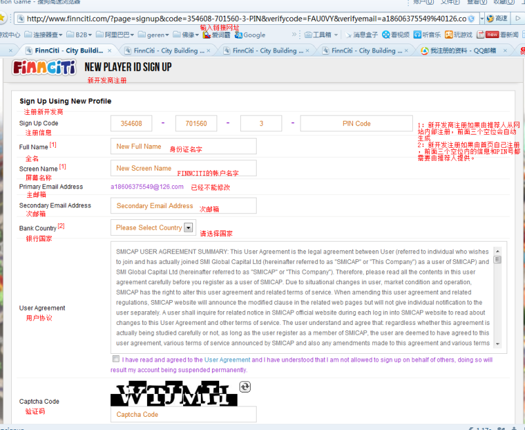Expand the 连接器查 bookmark folder
This screenshot has height=430, width=525.
[44, 35]
